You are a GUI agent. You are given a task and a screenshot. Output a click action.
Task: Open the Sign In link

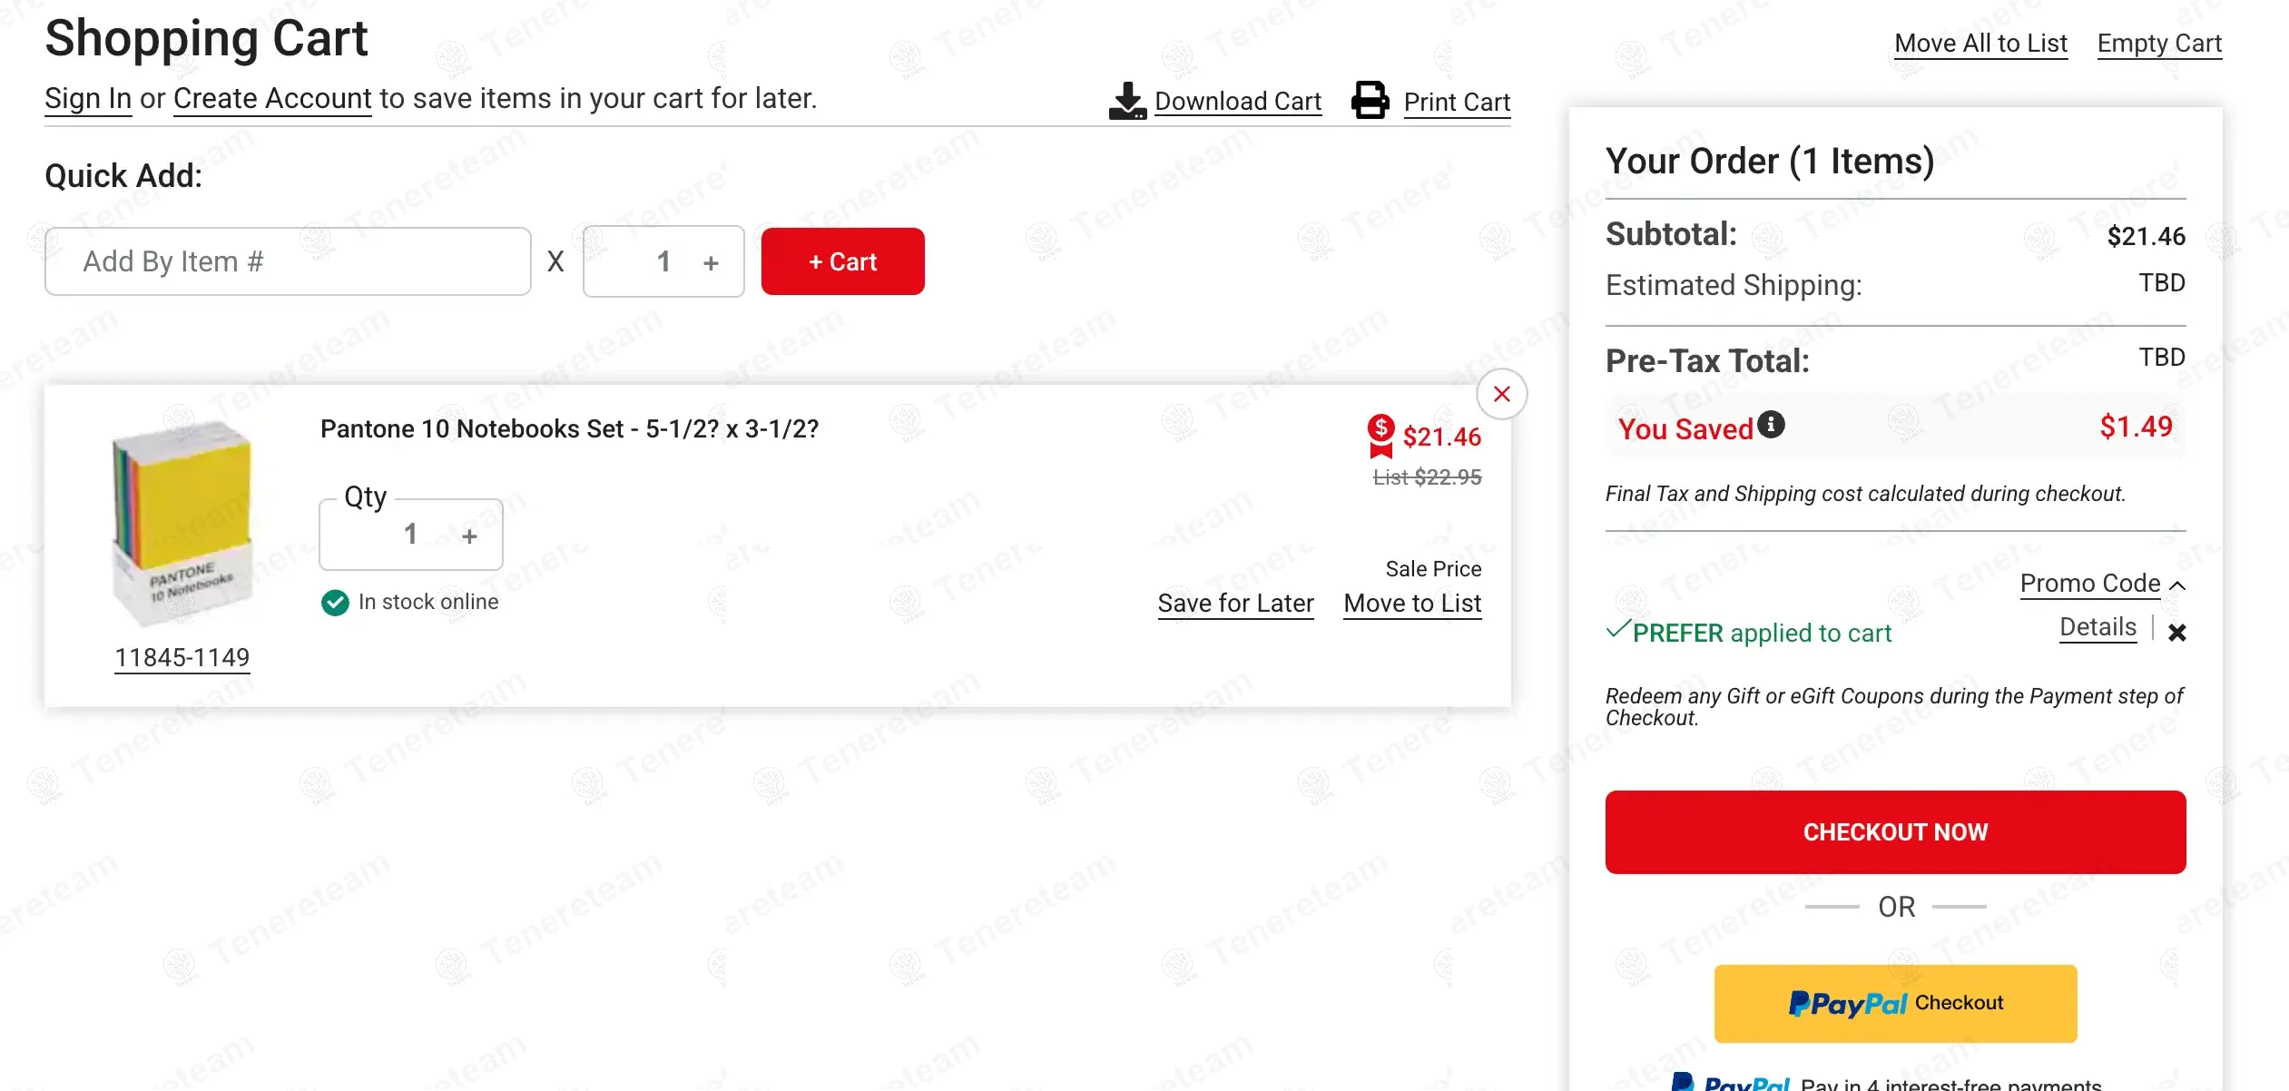[x=88, y=98]
